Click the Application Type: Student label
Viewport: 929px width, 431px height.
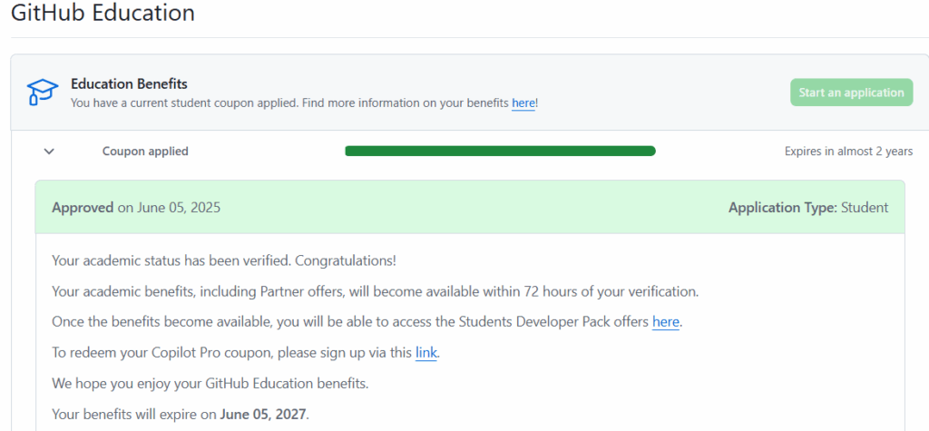click(x=807, y=208)
